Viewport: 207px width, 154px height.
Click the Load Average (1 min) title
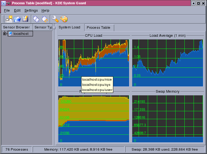168,35
